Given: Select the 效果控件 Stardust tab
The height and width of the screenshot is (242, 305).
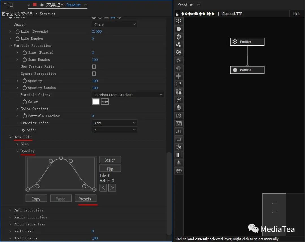Looking at the screenshot, I should point(63,5).
